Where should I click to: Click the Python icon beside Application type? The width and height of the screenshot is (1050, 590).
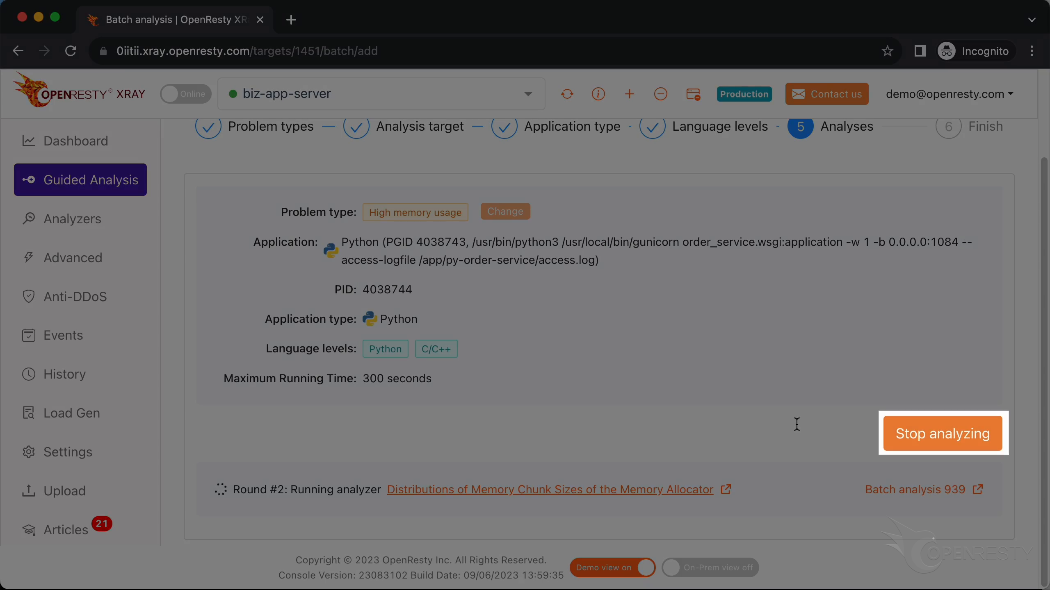[x=369, y=319]
